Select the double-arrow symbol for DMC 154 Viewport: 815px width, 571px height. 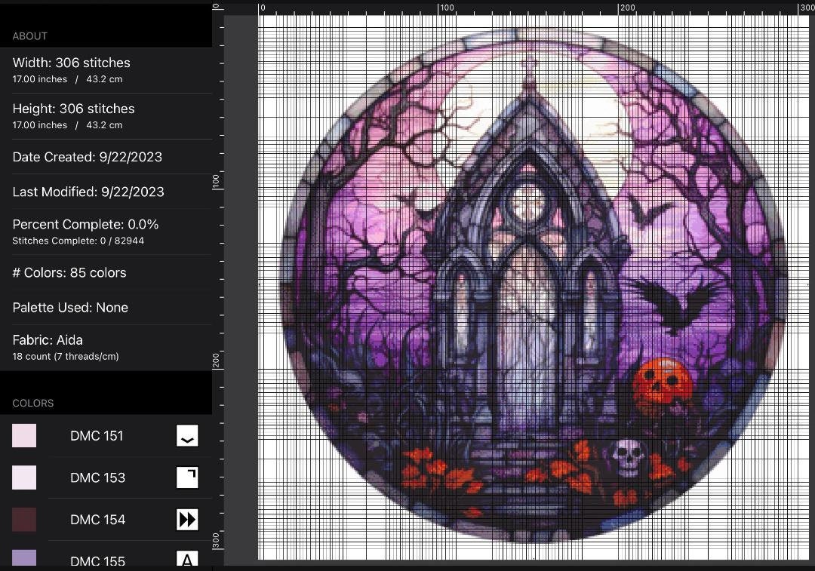(186, 519)
